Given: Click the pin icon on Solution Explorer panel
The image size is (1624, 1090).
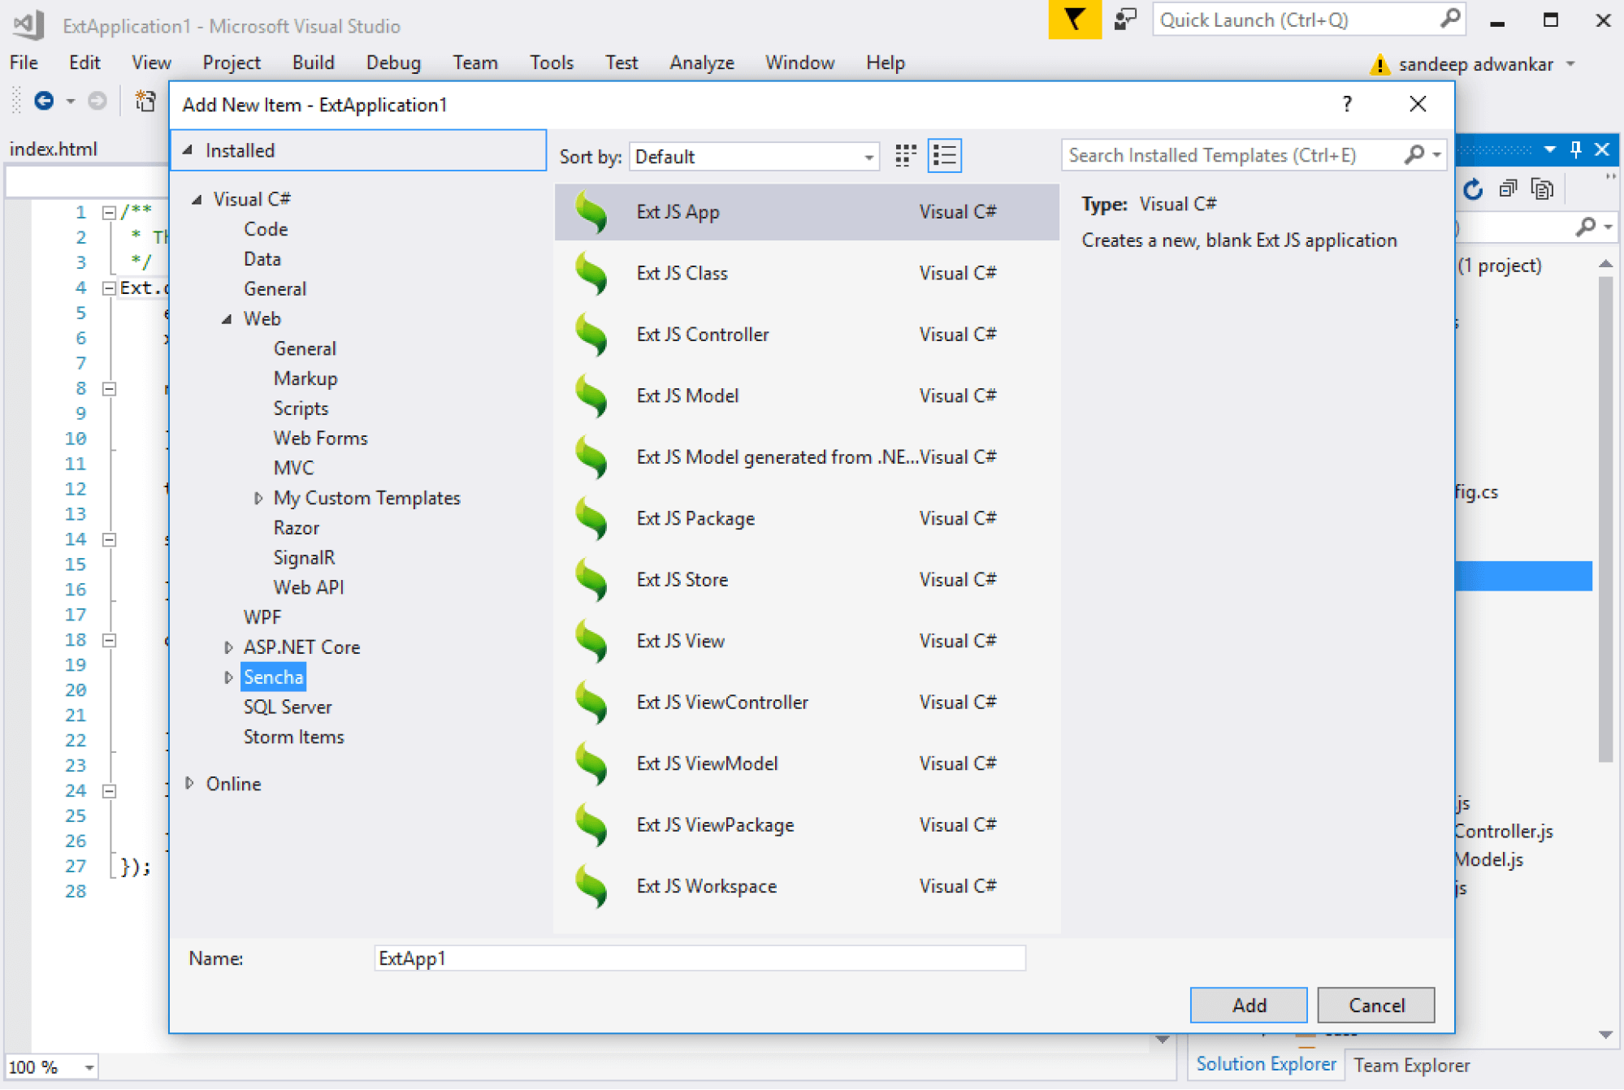Looking at the screenshot, I should coord(1576,149).
